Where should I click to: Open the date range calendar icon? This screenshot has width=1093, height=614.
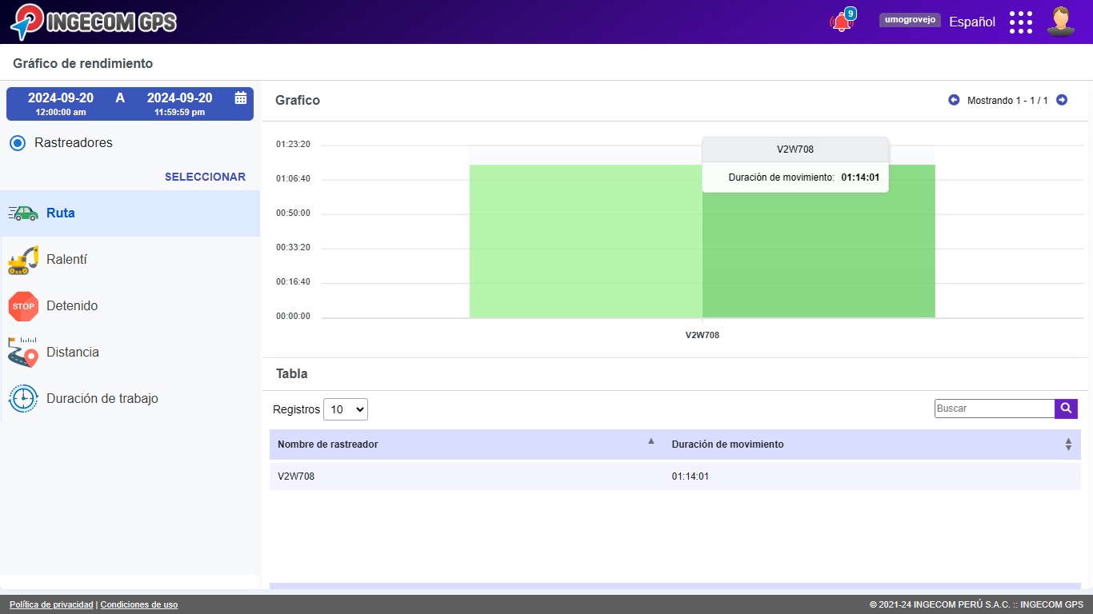(240, 98)
